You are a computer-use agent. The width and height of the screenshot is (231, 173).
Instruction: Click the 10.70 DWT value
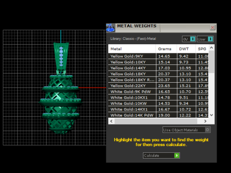point(185,92)
